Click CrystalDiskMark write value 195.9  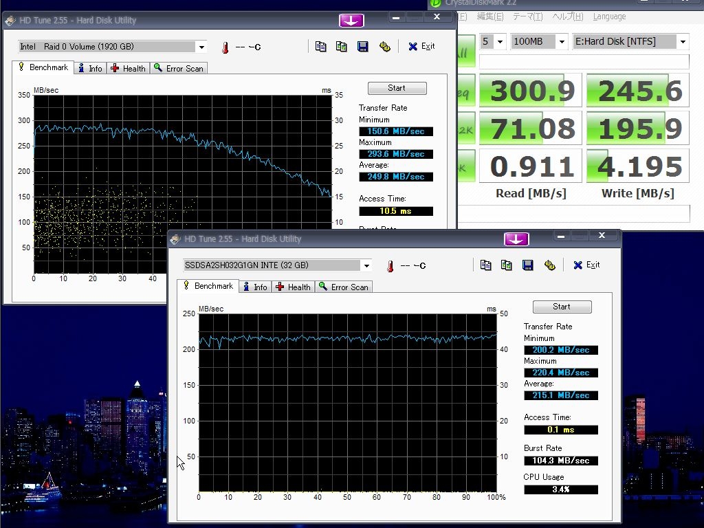pos(638,128)
